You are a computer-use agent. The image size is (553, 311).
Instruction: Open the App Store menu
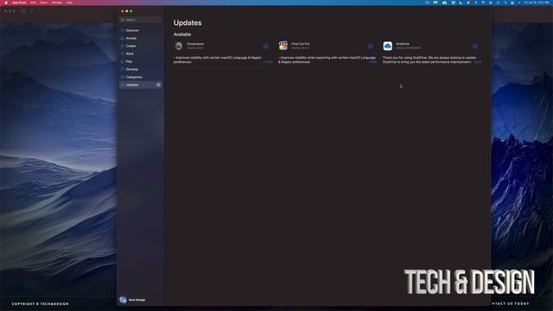pyautogui.click(x=19, y=3)
